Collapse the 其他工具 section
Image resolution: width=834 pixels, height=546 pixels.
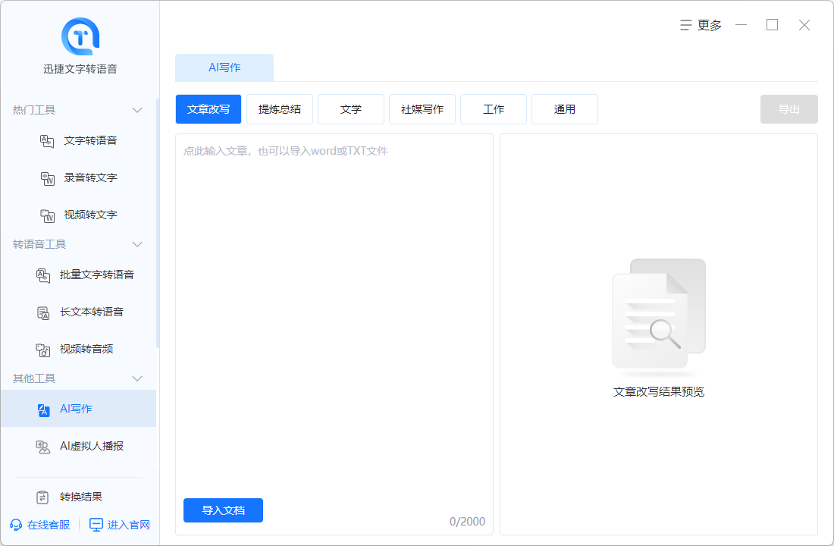(137, 378)
